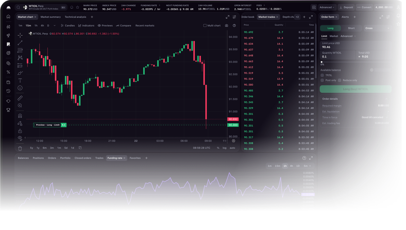This screenshot has width=406, height=230.
Task: Choose the text annotation tool
Action: (20, 80)
